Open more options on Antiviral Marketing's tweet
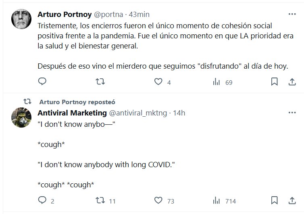Viewport: 304px width, 214px height. pyautogui.click(x=292, y=112)
